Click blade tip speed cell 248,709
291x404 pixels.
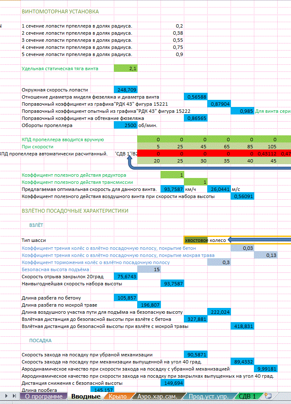pyautogui.click(x=125, y=89)
